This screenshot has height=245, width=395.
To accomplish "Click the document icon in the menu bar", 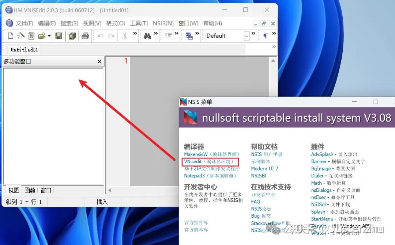I will click(9, 23).
